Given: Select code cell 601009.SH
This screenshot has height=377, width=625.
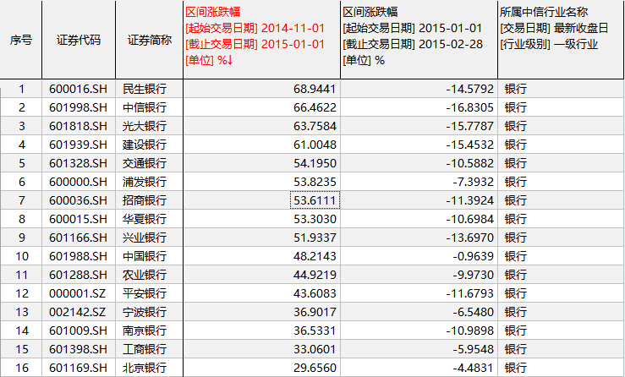Looking at the screenshot, I should [79, 331].
